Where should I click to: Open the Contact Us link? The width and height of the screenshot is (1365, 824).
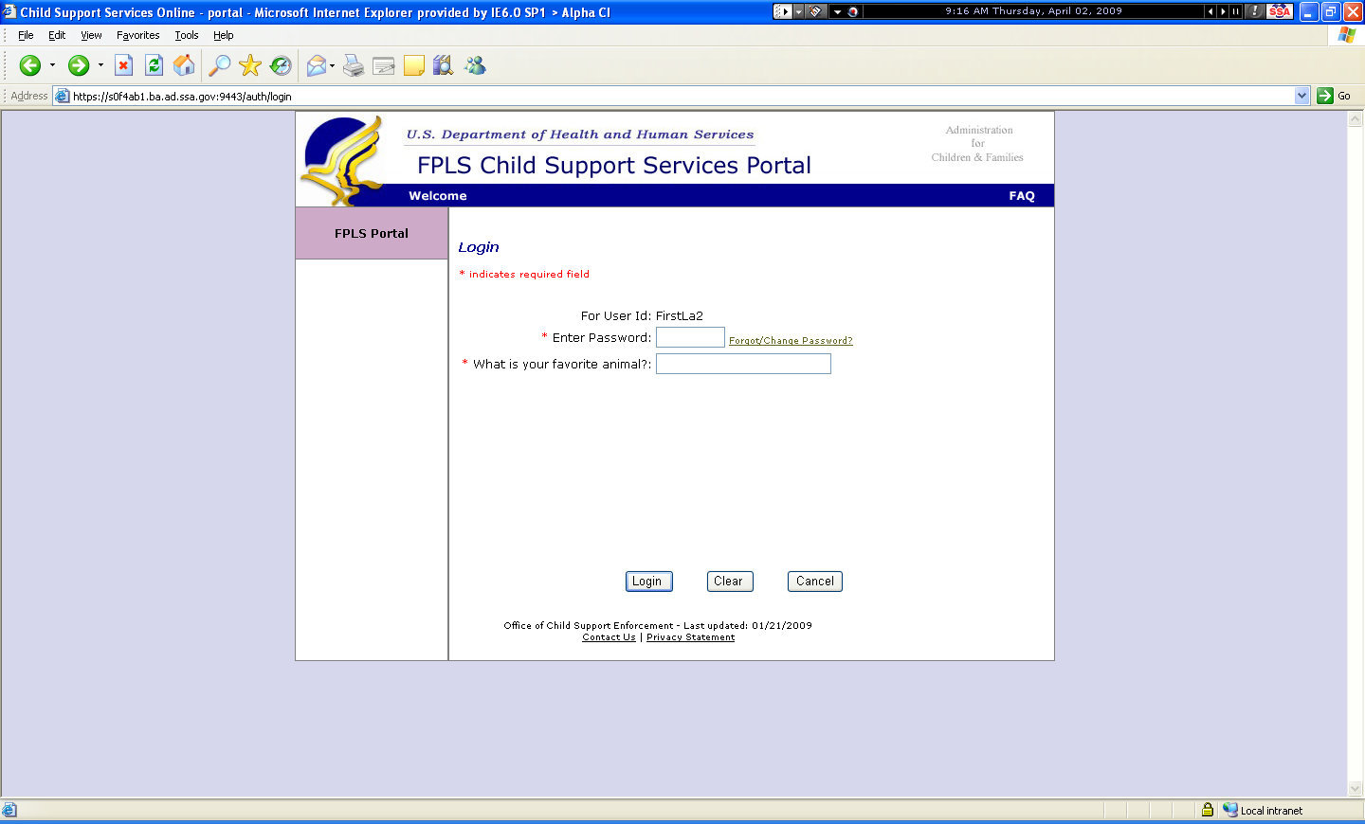tap(609, 637)
